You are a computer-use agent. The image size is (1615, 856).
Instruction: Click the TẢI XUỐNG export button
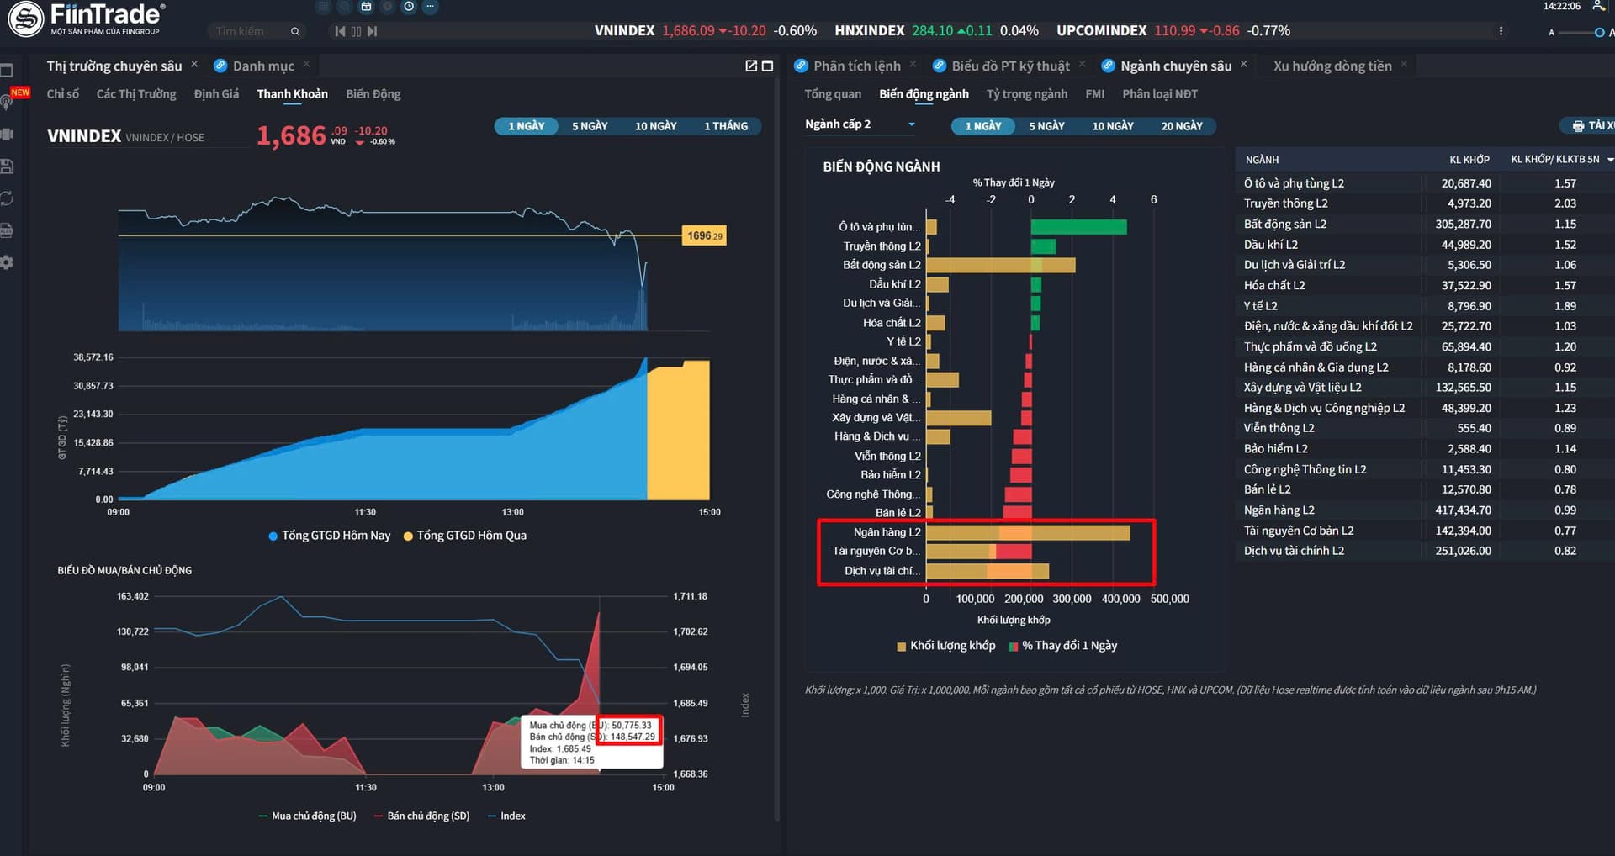[x=1591, y=125]
